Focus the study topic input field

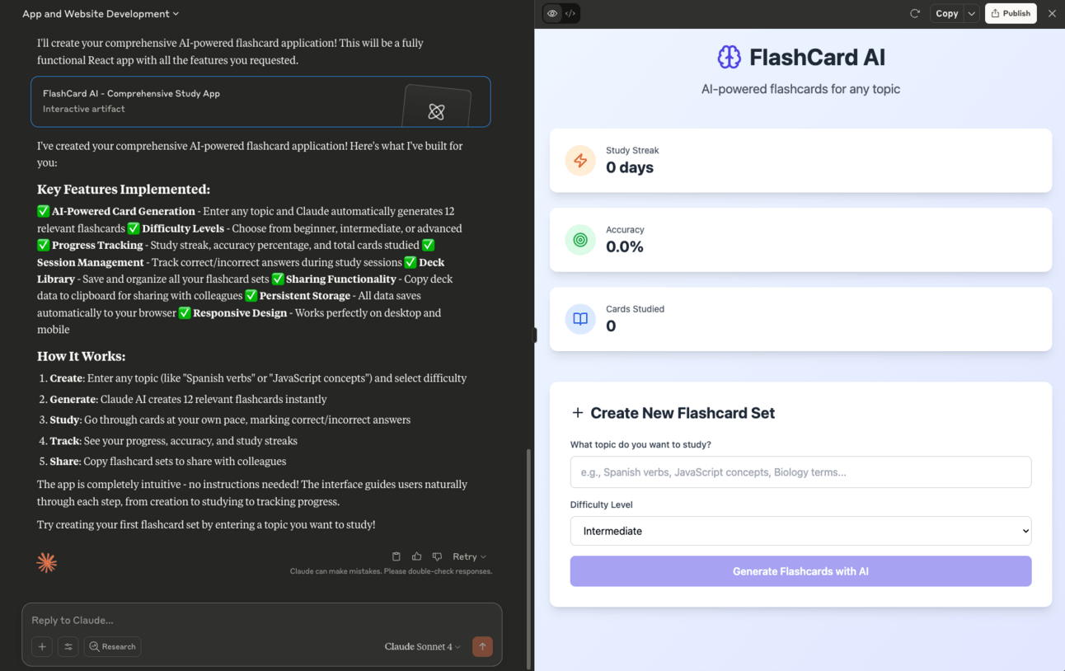click(800, 472)
